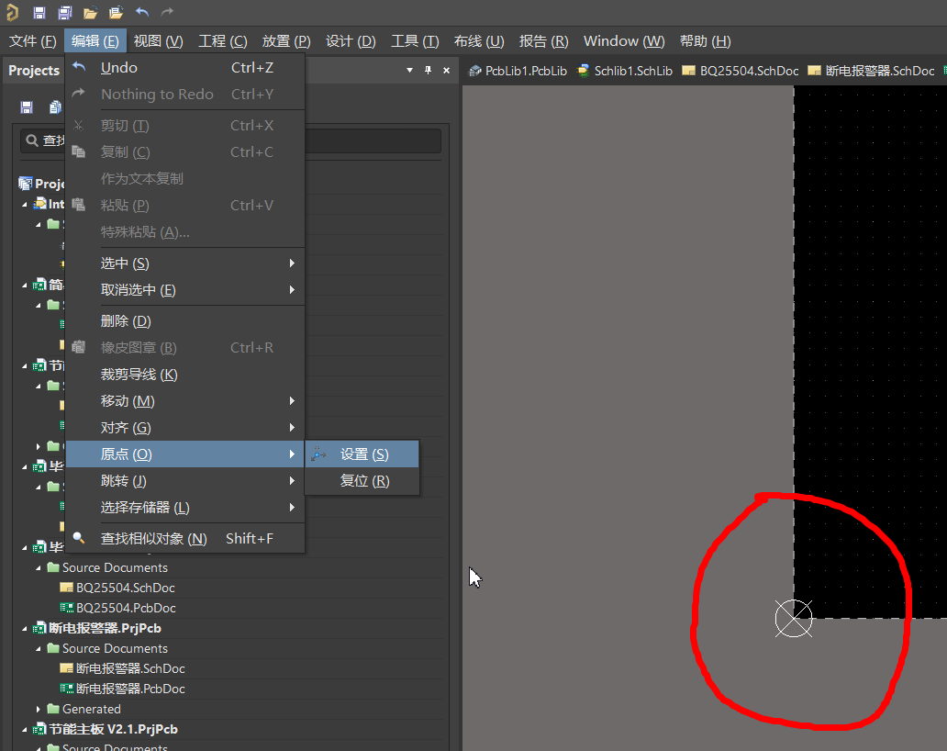Viewport: 947px width, 751px height.
Task: Expand the 对齐 (G) submenu
Action: coord(184,428)
